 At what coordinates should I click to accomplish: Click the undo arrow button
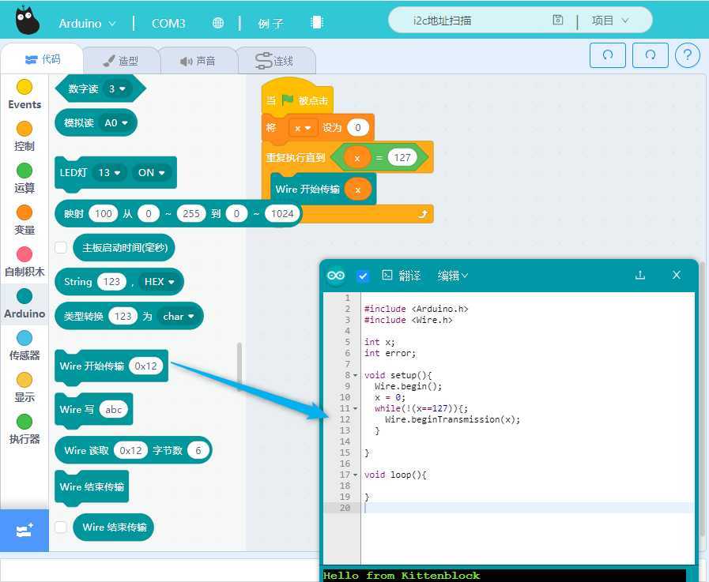point(608,55)
